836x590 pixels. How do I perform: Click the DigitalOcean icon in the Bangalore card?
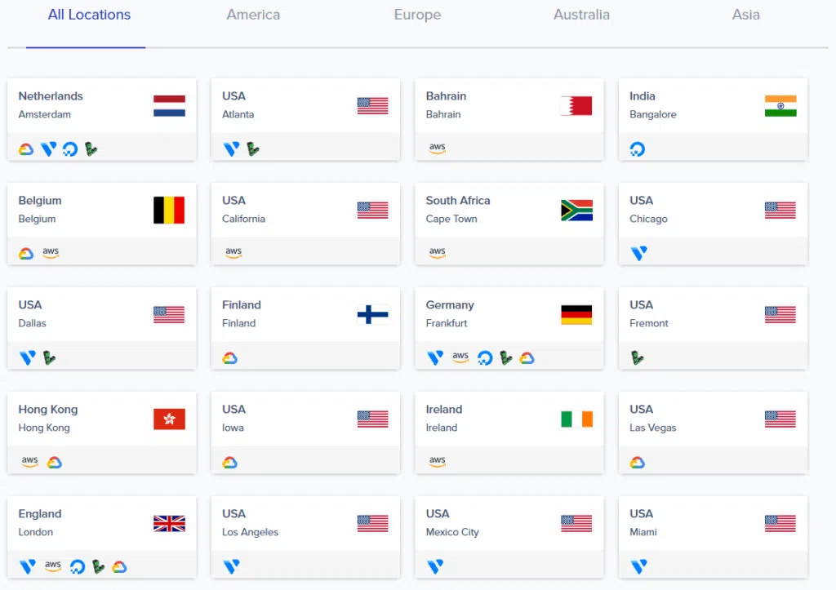tap(637, 149)
